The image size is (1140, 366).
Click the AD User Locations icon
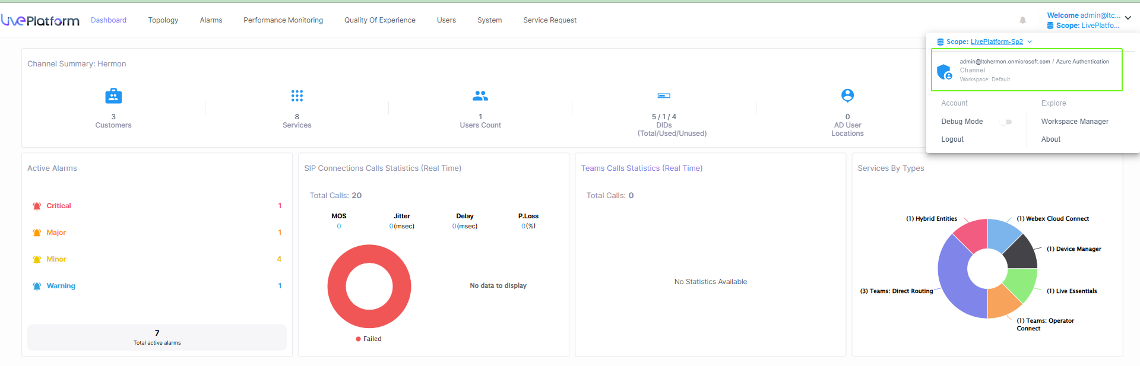847,96
